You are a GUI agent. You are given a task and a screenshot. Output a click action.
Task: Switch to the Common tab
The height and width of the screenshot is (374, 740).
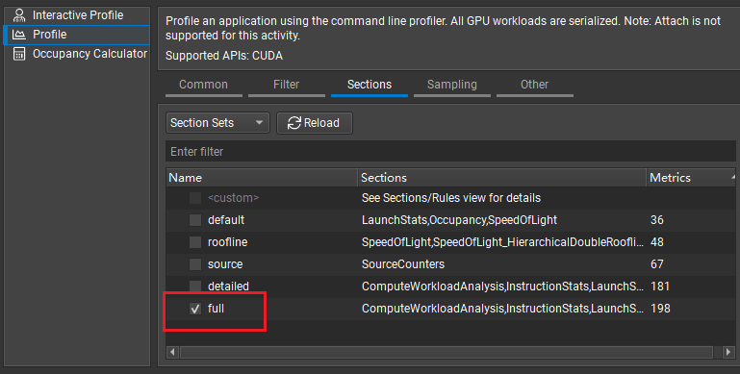tap(203, 85)
